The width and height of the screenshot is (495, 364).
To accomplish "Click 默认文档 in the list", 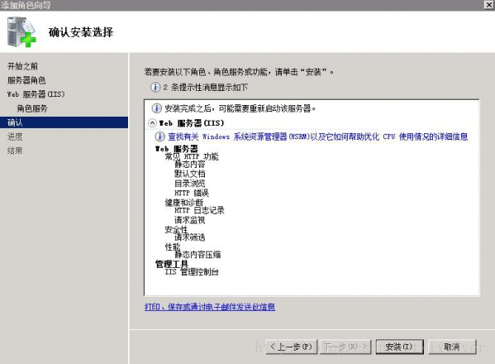I will pos(190,174).
